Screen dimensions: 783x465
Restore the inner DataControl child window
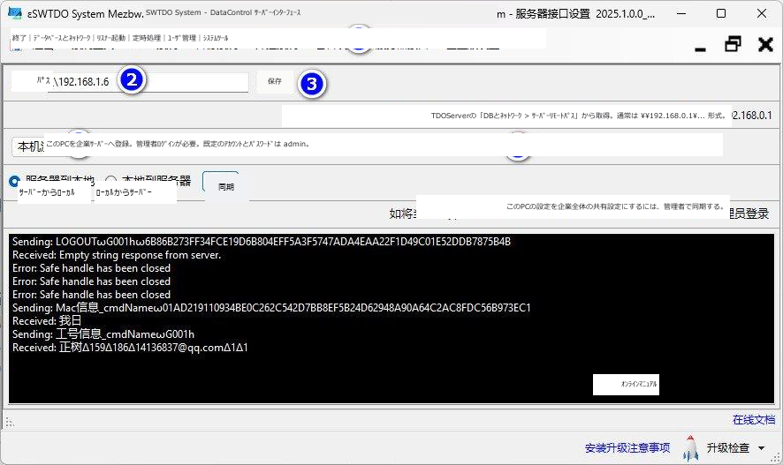[733, 44]
